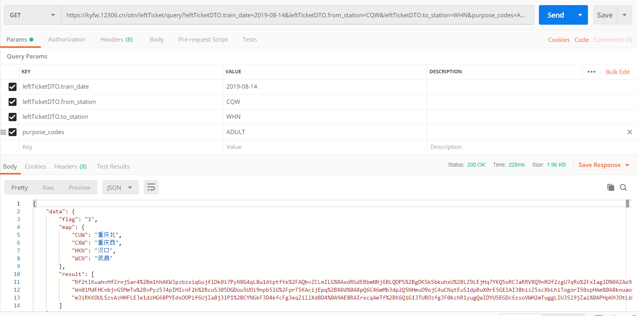Screen dimensions: 639x316
Task: Open the request Headers (8) tab
Action: point(117,40)
